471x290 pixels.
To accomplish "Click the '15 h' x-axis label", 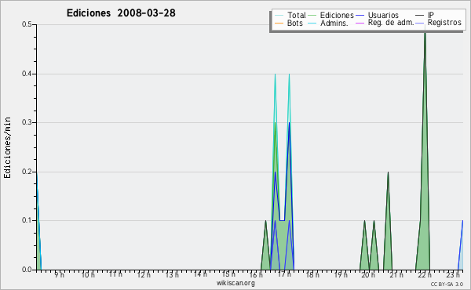I will 228,274.
